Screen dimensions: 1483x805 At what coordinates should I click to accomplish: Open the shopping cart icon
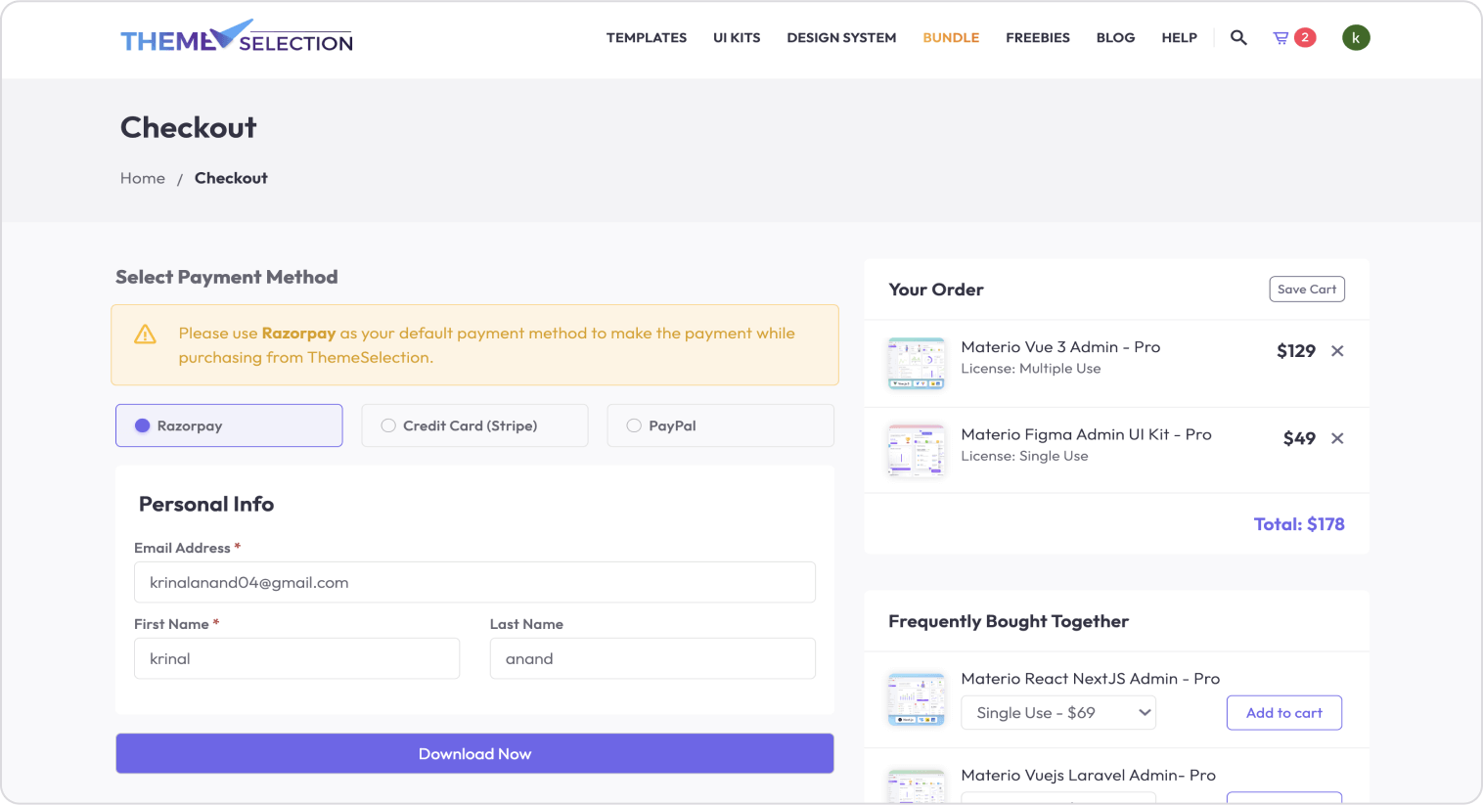click(1281, 38)
